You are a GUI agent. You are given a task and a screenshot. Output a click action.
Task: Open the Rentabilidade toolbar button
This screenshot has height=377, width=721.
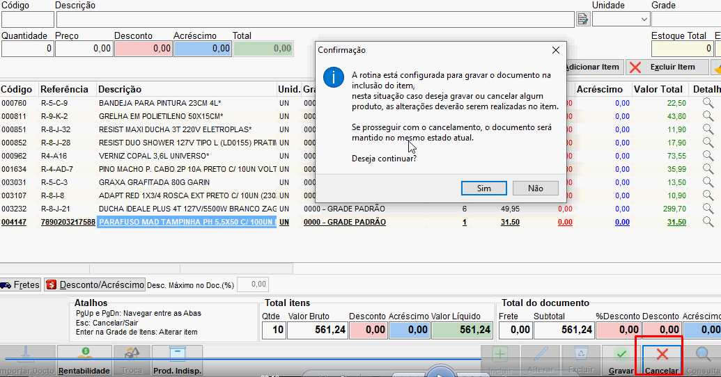tap(84, 361)
